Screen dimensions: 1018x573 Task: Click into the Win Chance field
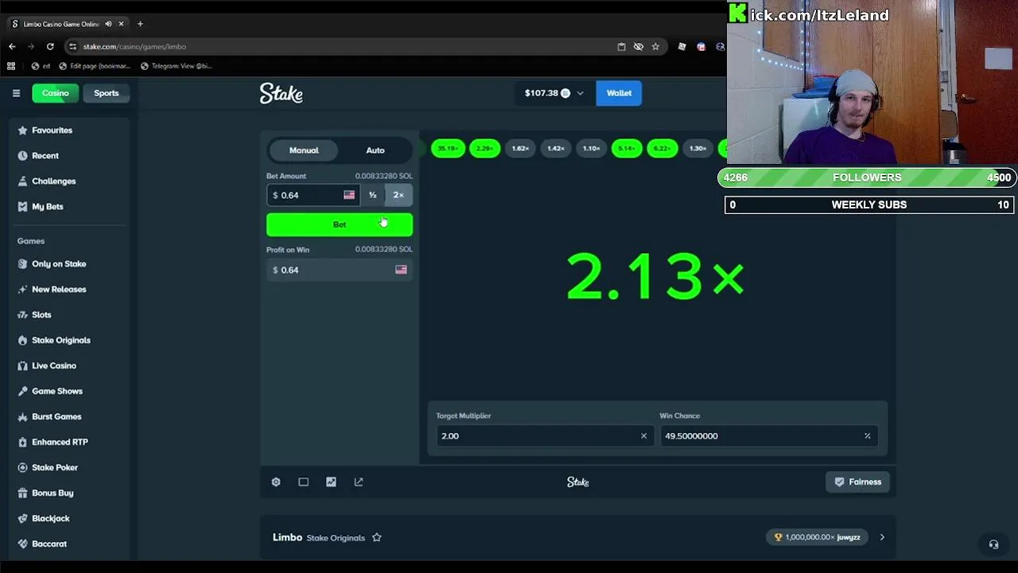tap(768, 436)
